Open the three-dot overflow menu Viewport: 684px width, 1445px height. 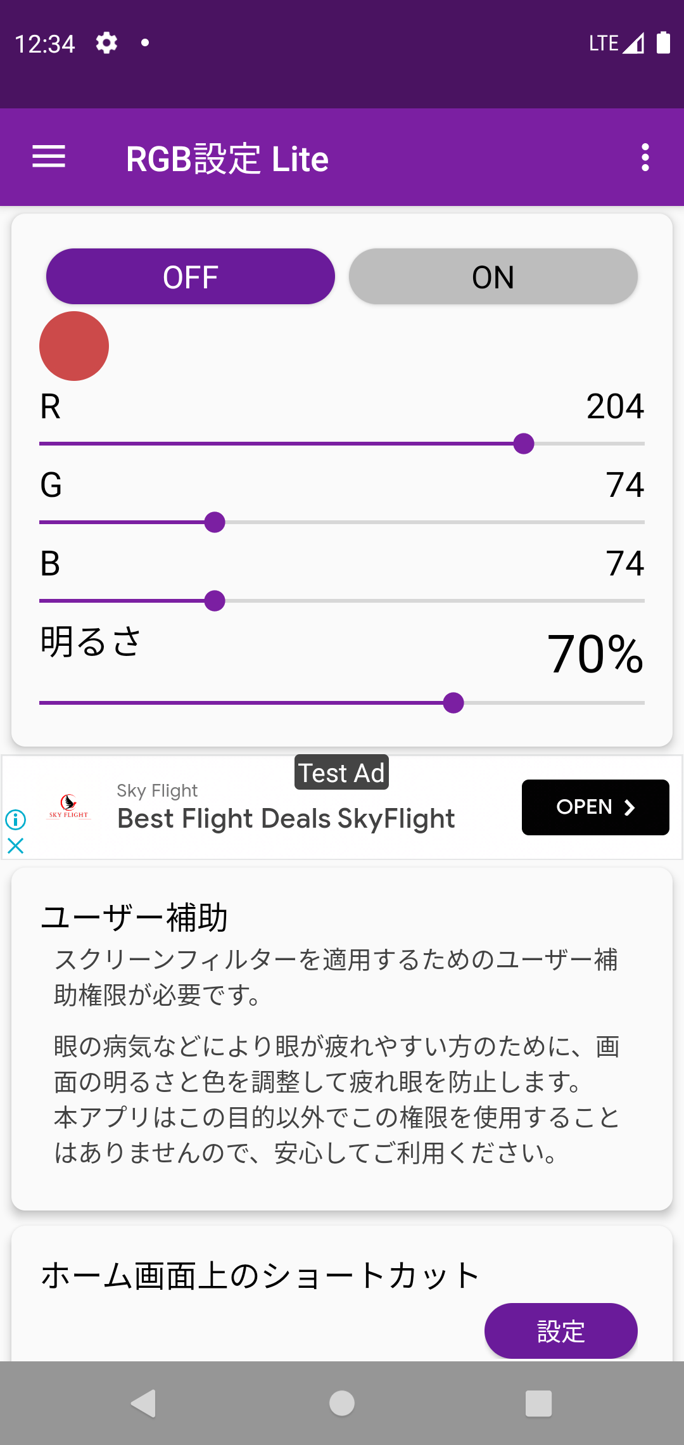[x=645, y=157]
